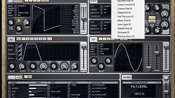Click the Sustain Level knob
Screen dimensions: 175x98
coord(64,66)
